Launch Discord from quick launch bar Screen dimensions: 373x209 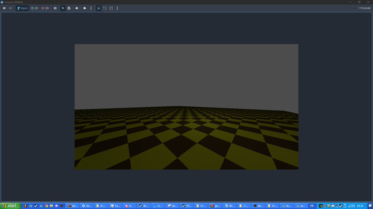coord(57,206)
